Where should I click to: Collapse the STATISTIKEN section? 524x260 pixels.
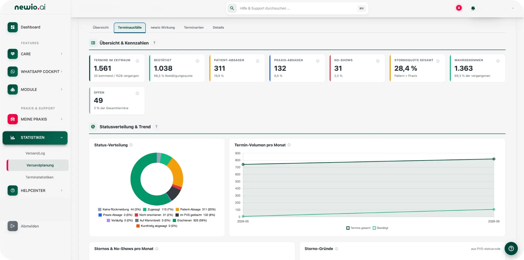(x=62, y=138)
